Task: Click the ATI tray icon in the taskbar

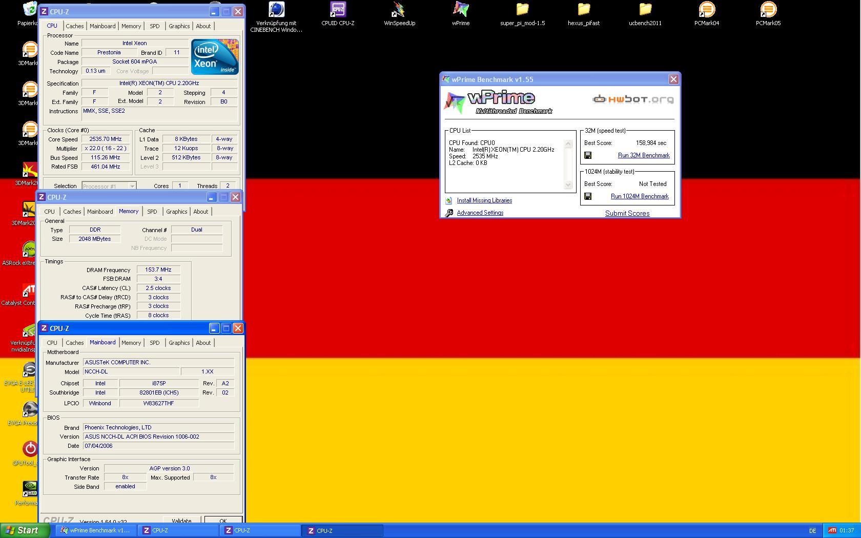Action: click(832, 530)
